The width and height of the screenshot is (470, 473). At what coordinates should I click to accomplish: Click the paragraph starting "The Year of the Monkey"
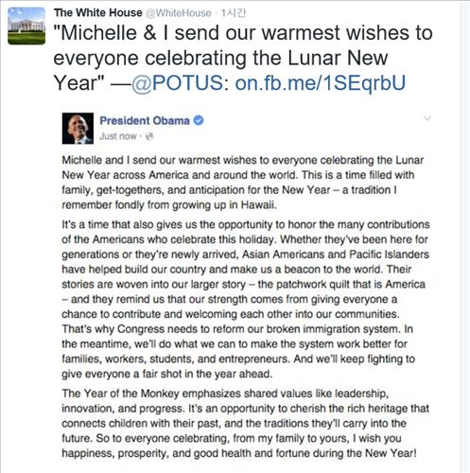click(246, 423)
